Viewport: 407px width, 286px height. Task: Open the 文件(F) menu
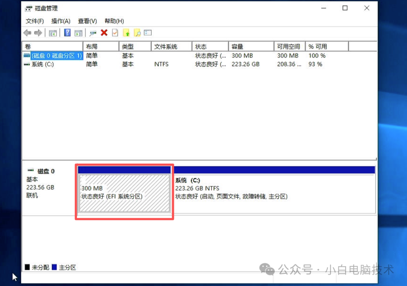click(x=35, y=21)
